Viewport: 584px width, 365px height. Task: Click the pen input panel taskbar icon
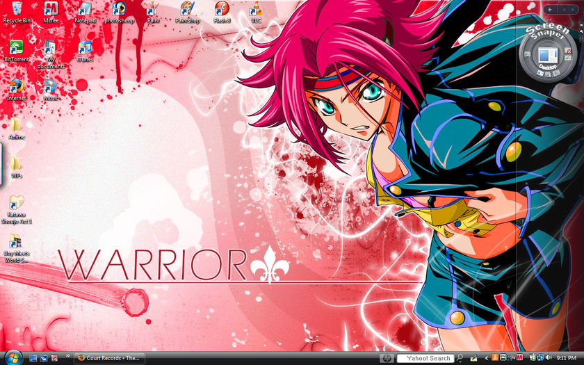click(x=473, y=358)
